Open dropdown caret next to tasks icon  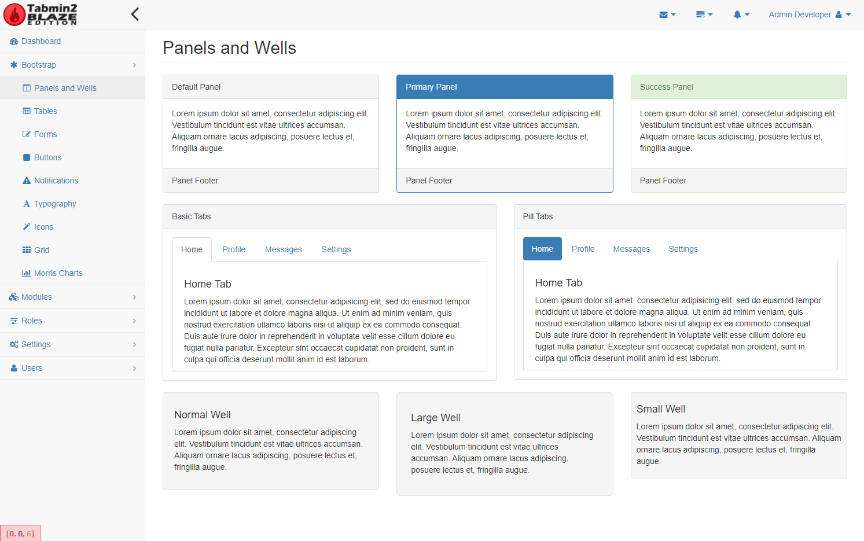(x=710, y=15)
